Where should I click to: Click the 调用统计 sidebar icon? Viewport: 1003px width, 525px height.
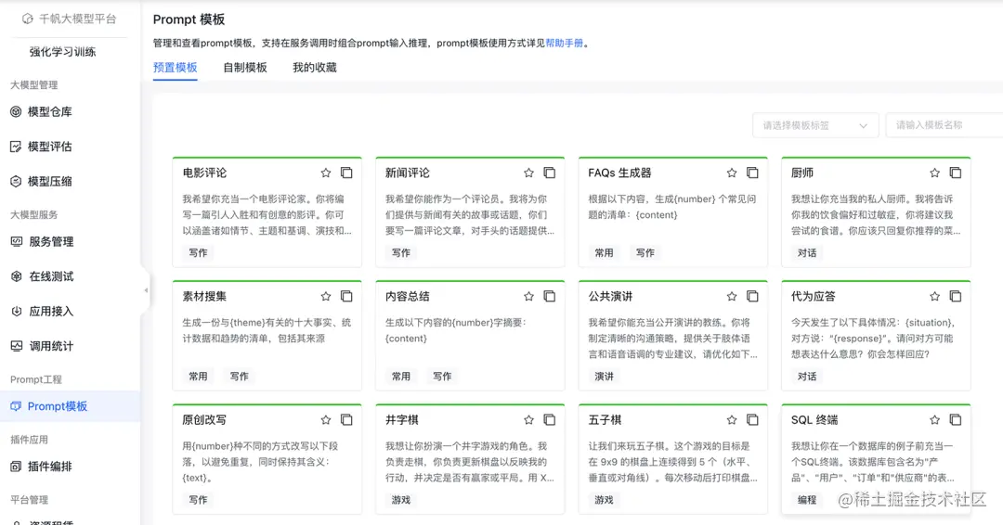point(17,346)
